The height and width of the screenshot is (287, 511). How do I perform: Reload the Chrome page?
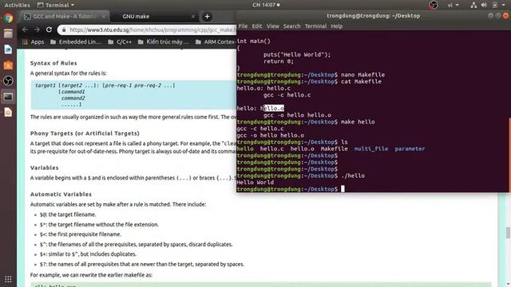[49, 29]
